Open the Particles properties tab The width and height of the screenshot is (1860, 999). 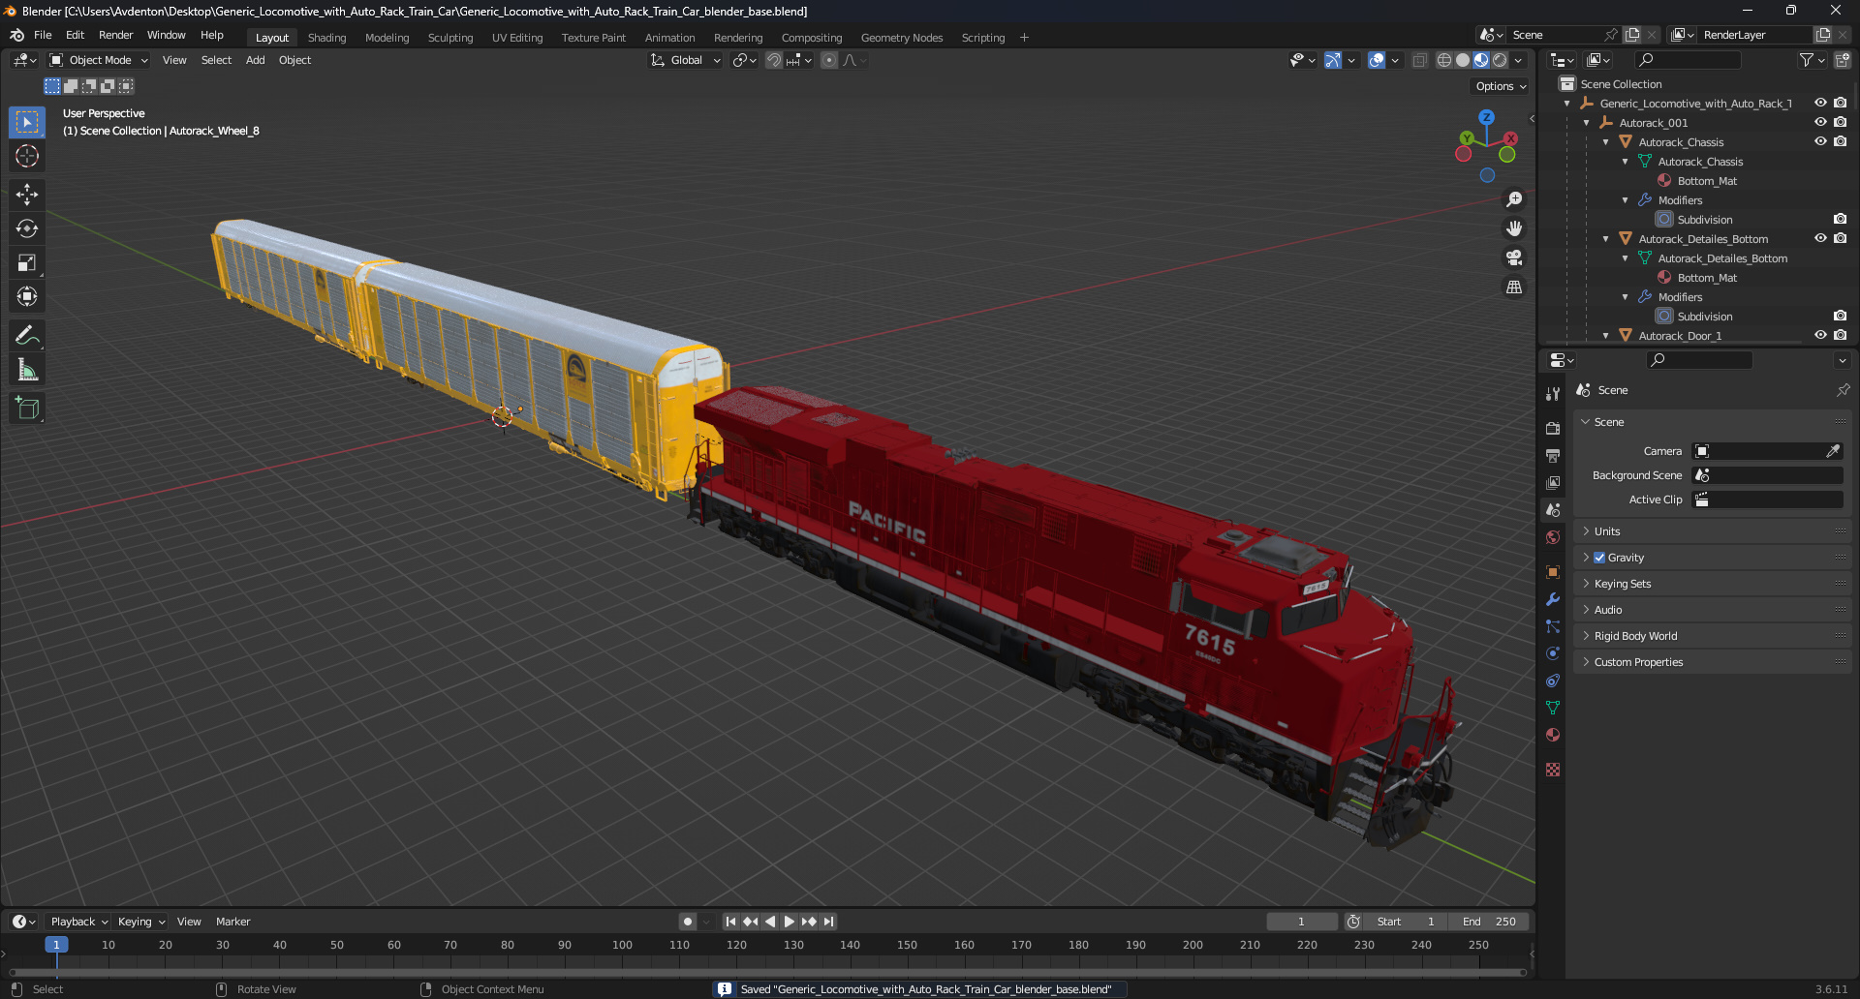pos(1553,626)
